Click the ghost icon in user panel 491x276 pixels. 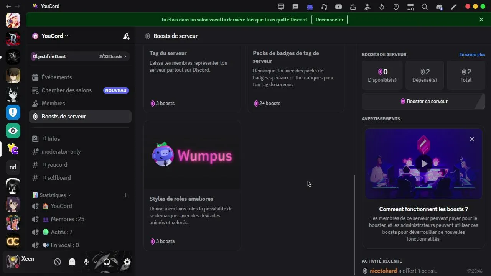point(72,262)
